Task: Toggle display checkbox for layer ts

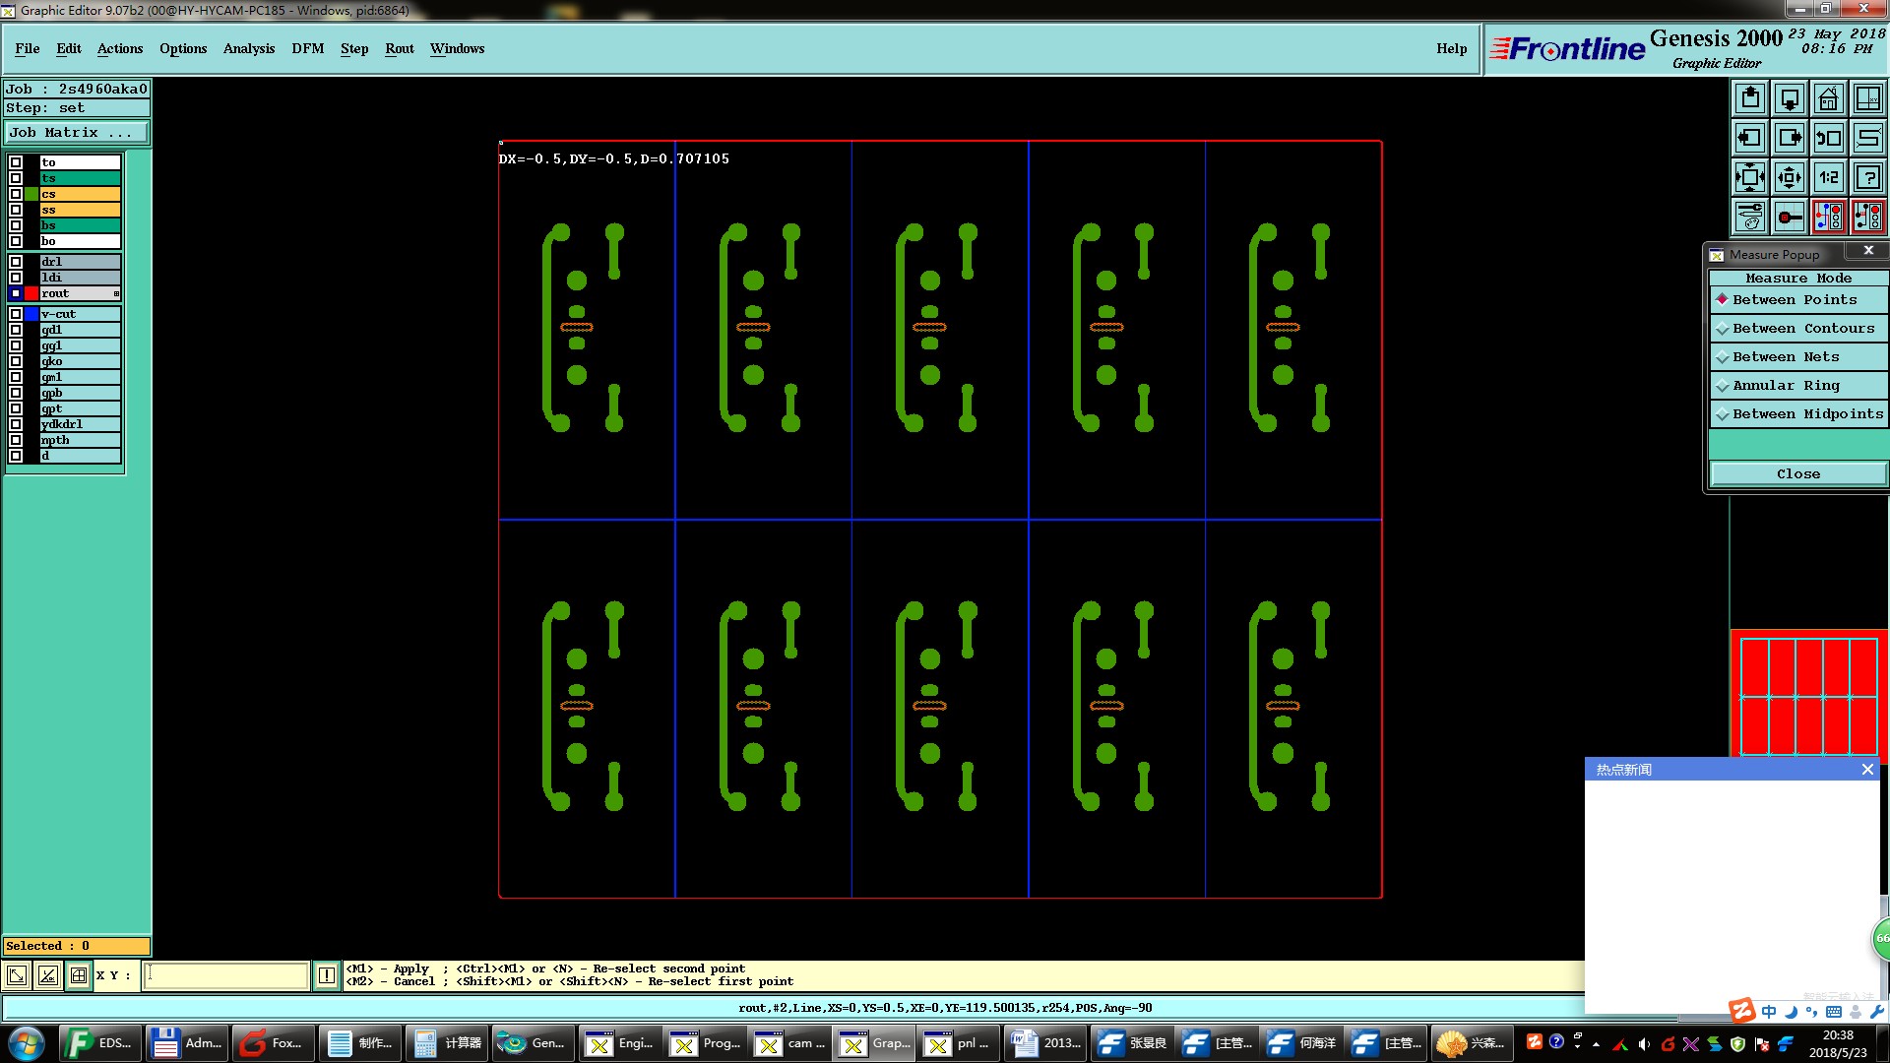Action: (16, 178)
